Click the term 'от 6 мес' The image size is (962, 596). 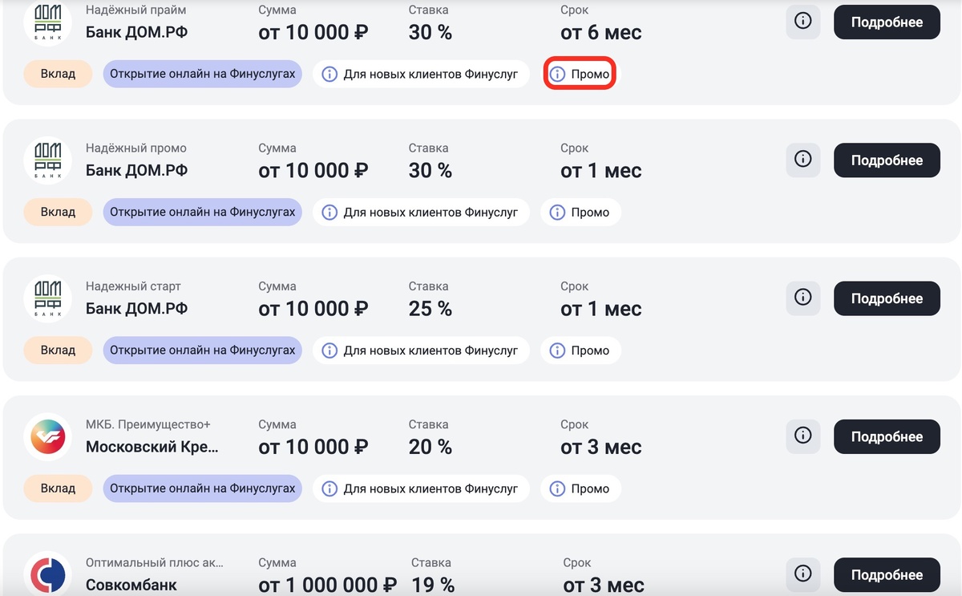point(601,33)
